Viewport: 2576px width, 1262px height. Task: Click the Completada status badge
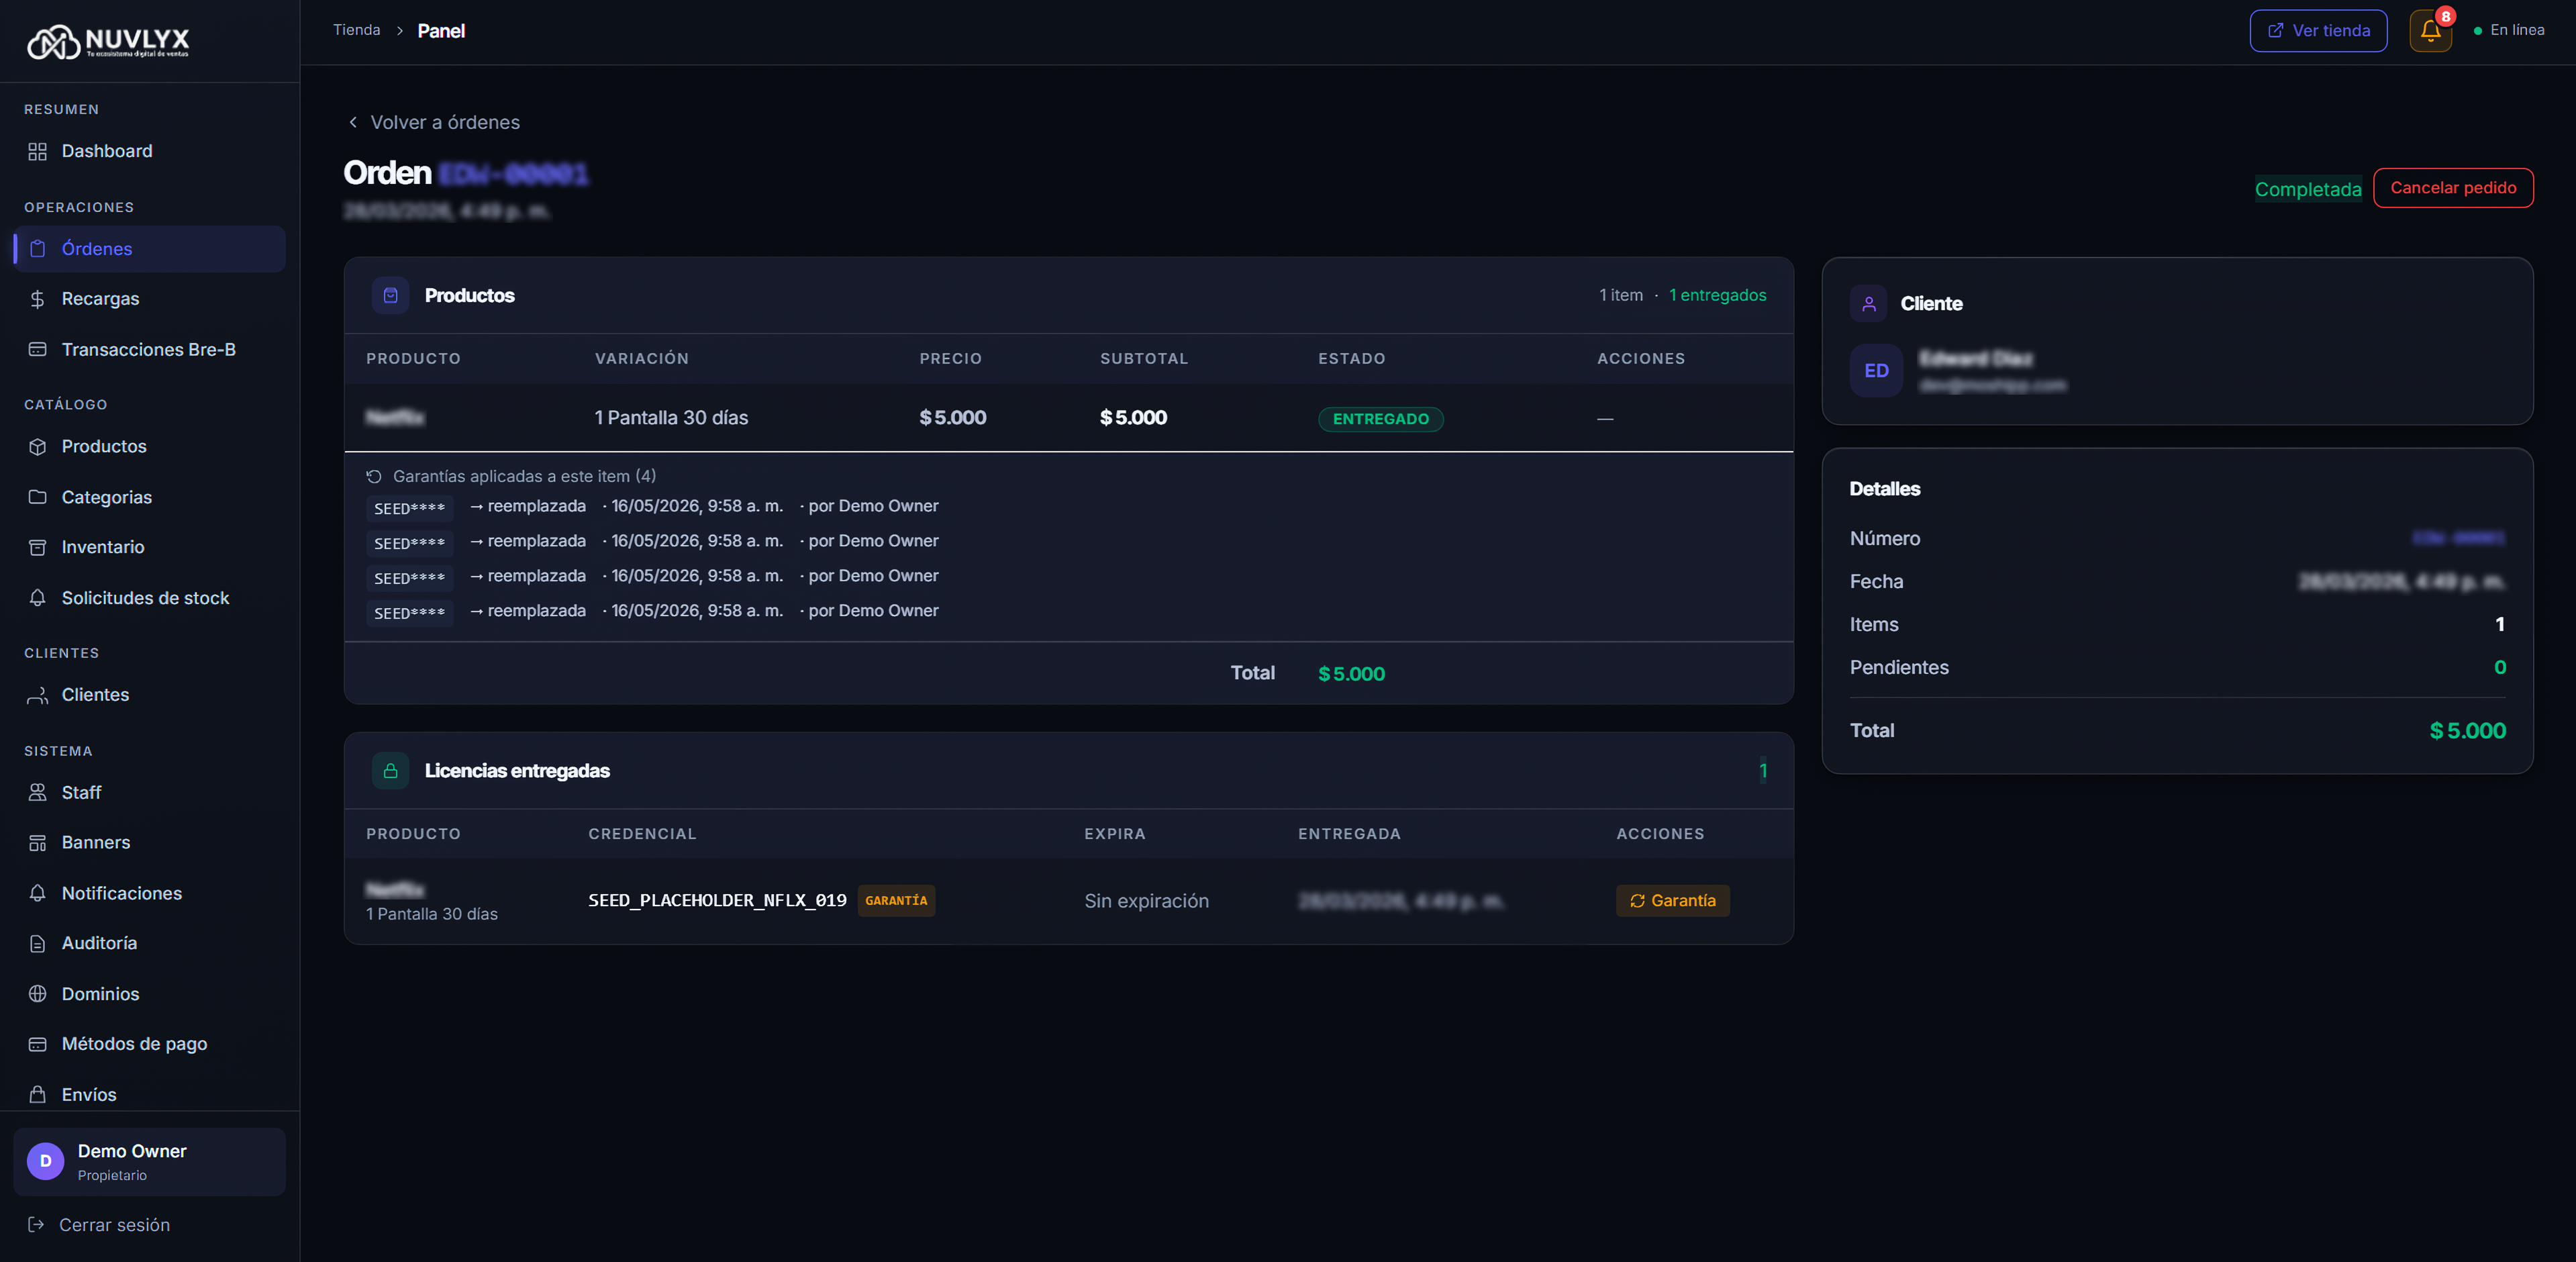(2308, 189)
